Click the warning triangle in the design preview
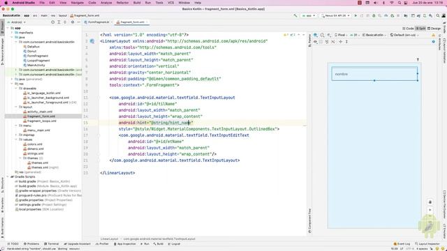 [x=433, y=36]
